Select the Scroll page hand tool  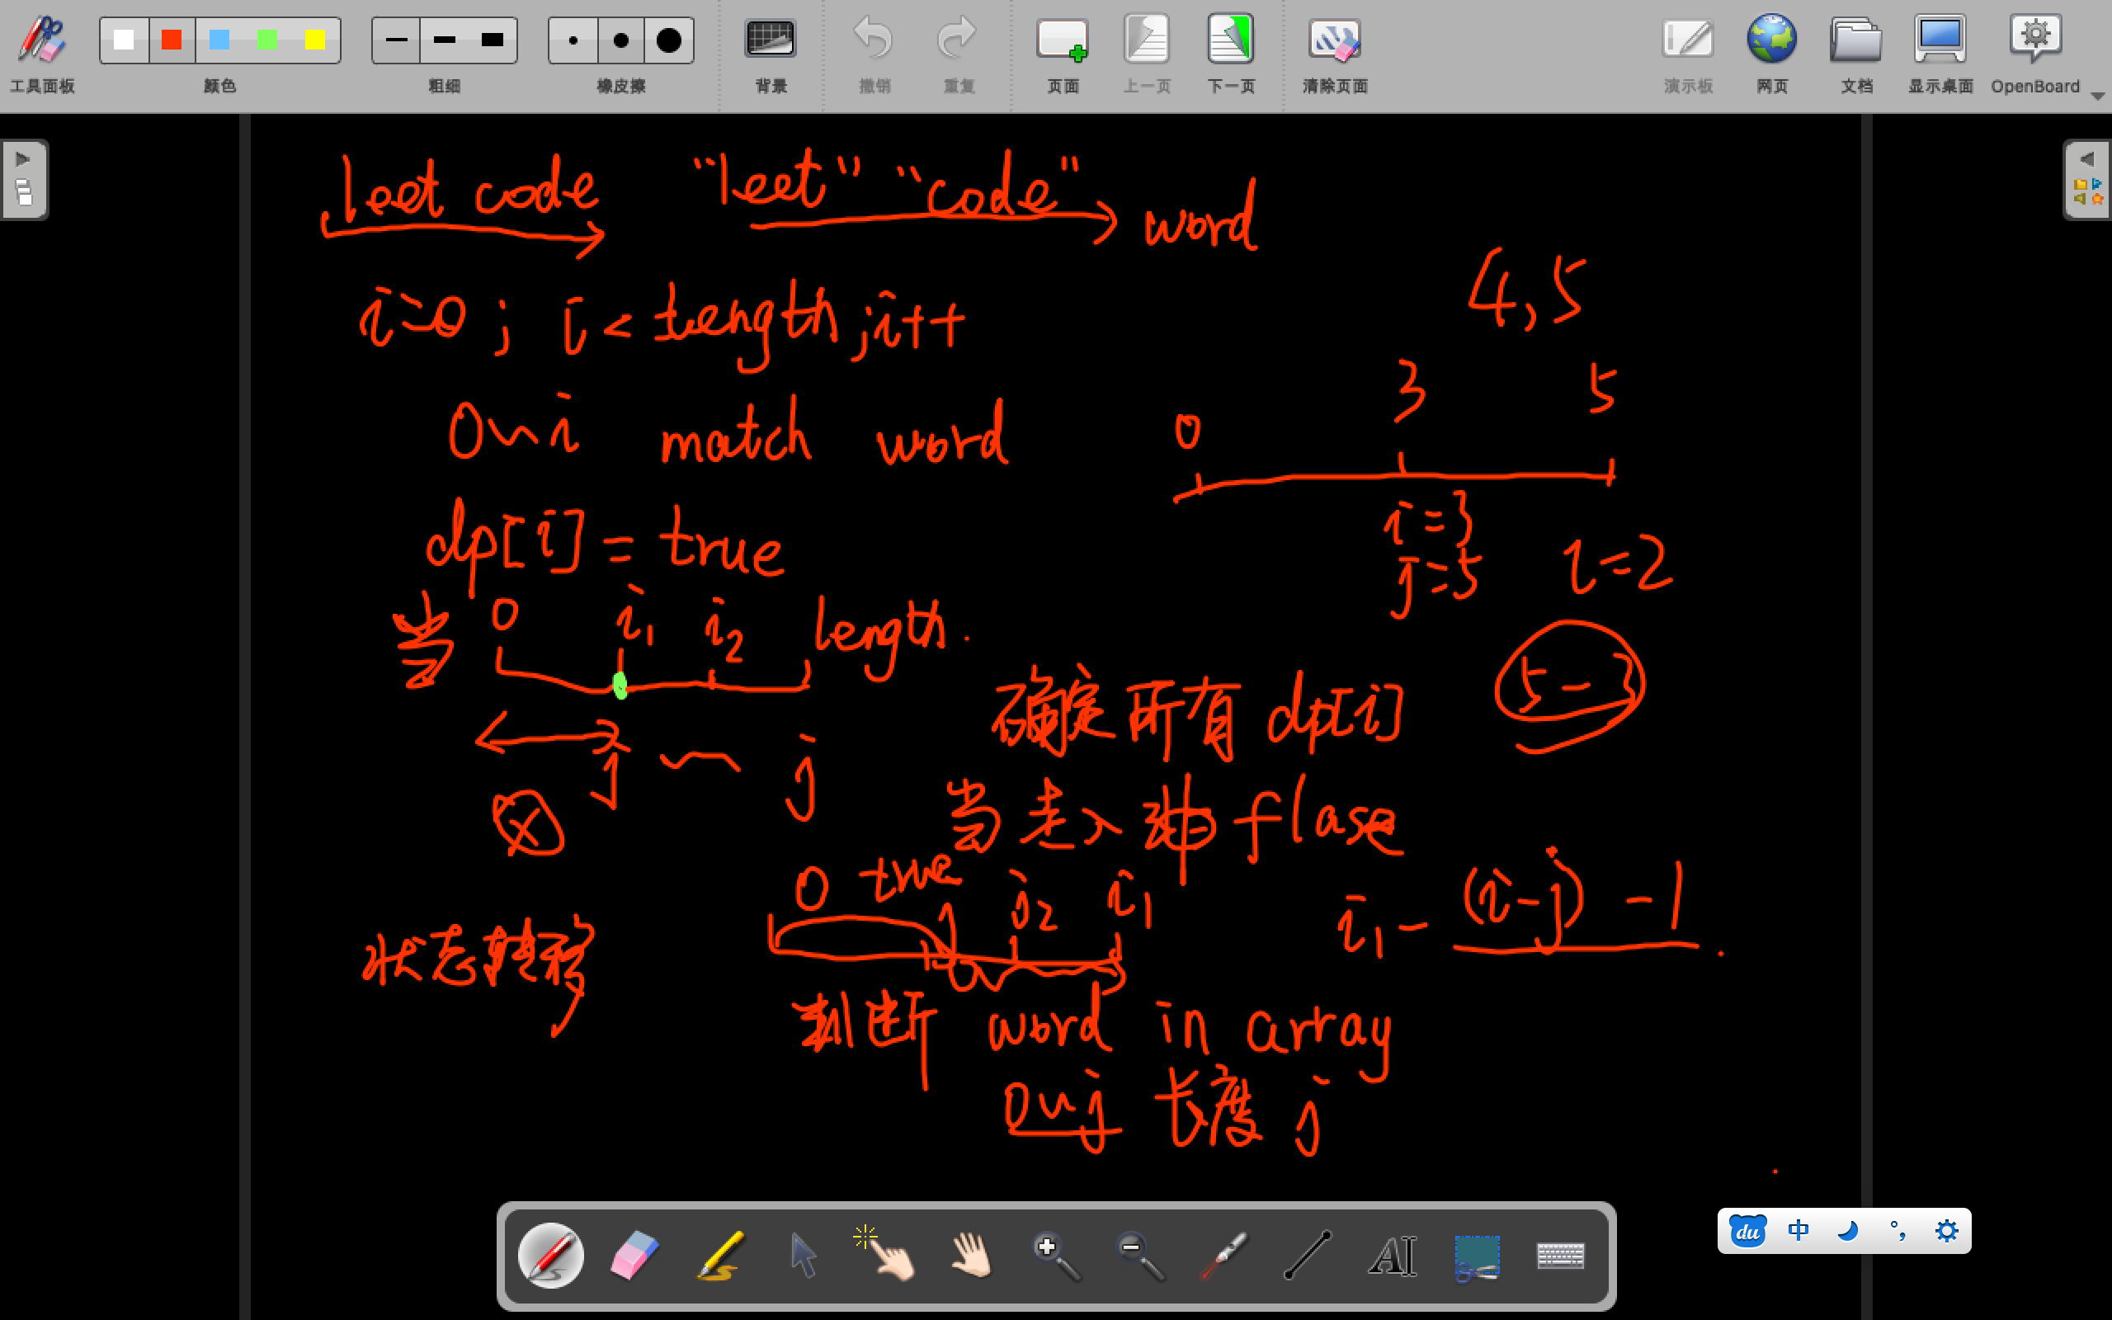(x=971, y=1256)
